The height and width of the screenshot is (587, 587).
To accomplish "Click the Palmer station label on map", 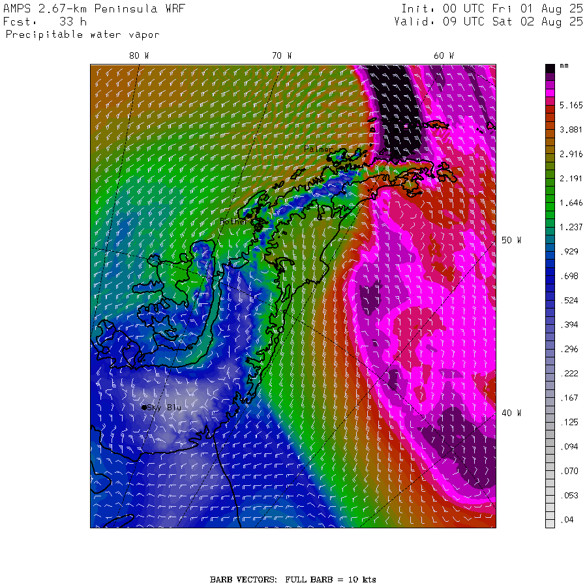I will pos(318,149).
